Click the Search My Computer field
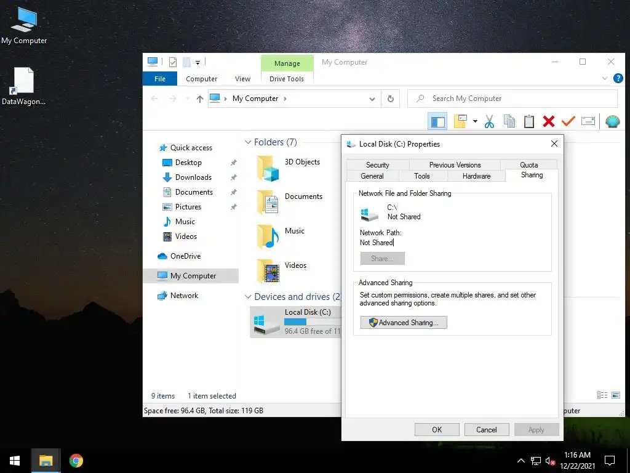630x473 pixels. point(512,99)
